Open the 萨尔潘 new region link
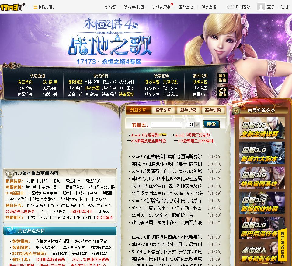The image size is (292, 266). click(31, 187)
